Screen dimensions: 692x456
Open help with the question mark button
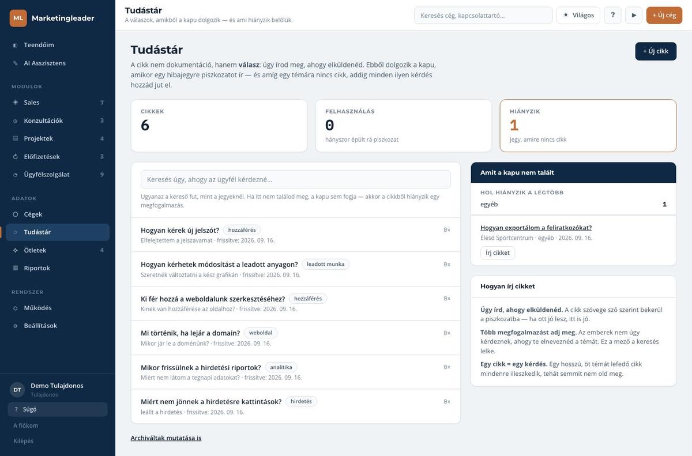point(612,15)
